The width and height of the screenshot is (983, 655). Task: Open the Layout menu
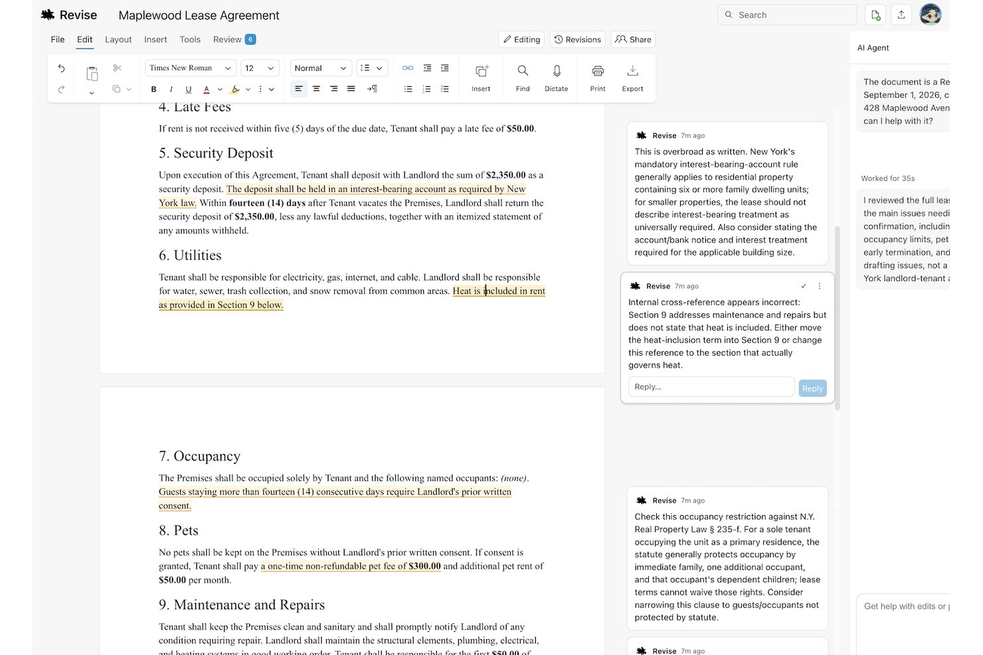pyautogui.click(x=118, y=40)
